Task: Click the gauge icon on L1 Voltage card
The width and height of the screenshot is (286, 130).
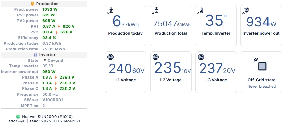Action: (110, 57)
